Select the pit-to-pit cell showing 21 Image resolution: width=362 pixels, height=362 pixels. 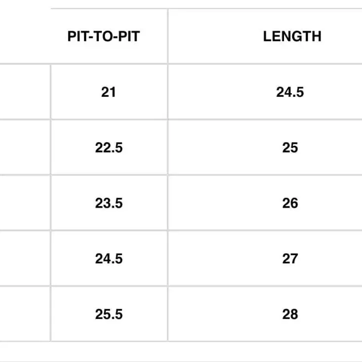click(109, 92)
